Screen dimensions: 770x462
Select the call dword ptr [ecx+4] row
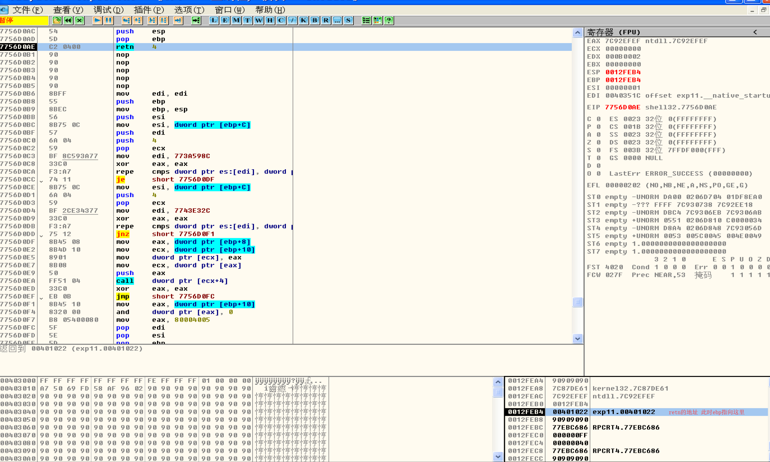click(x=286, y=281)
